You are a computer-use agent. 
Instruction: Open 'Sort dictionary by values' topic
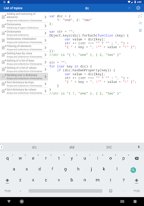point(24,91)
